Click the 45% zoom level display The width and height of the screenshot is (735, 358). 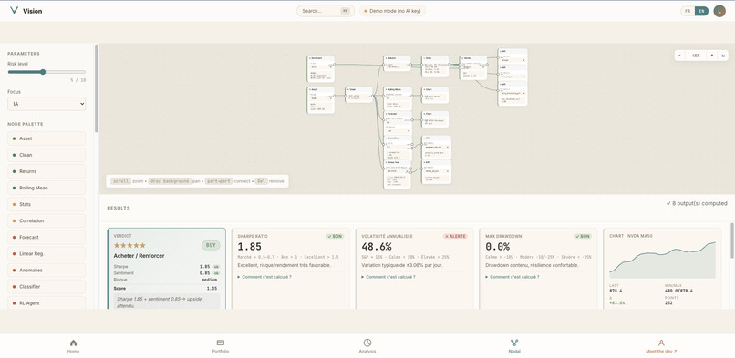click(696, 56)
